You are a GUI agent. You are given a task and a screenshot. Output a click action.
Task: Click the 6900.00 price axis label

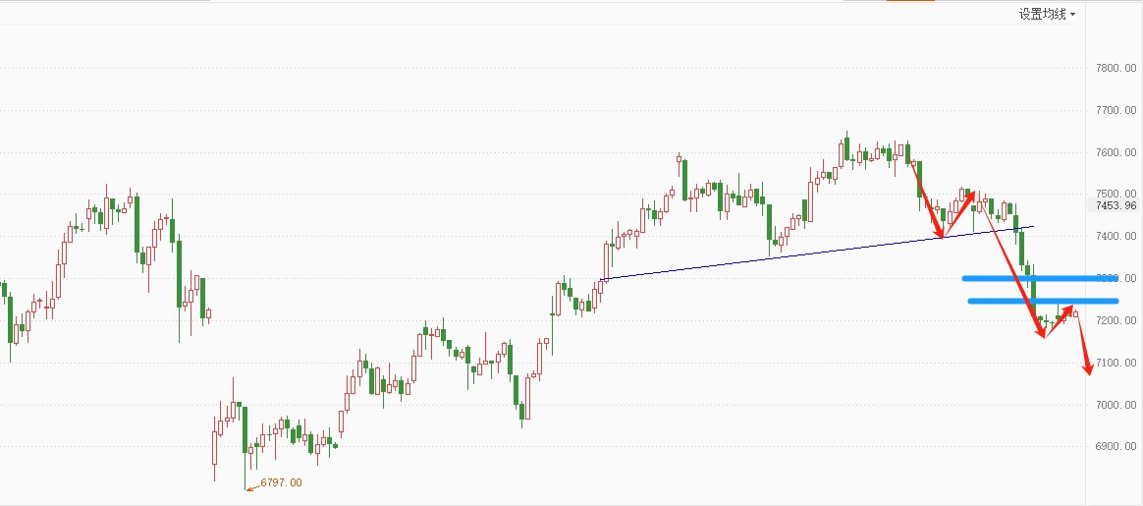coord(1116,446)
